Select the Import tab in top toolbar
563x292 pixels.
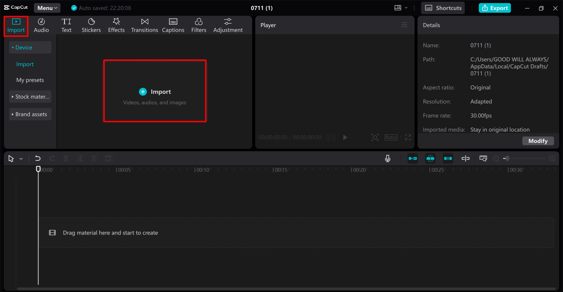pyautogui.click(x=16, y=26)
